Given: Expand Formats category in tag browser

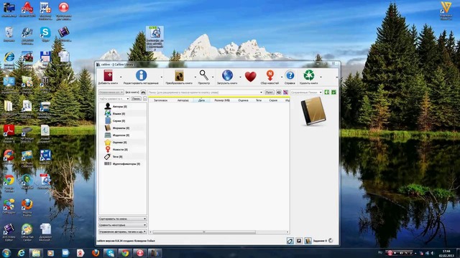Looking at the screenshot, I should tap(121, 128).
